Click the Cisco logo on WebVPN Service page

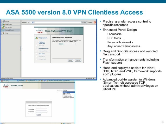[6, 86]
